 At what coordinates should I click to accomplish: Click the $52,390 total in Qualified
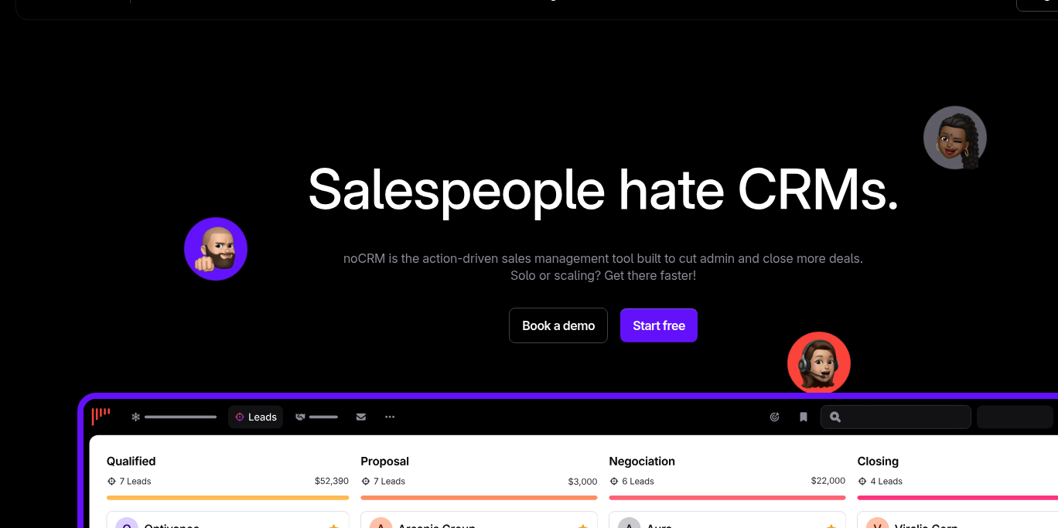coord(332,481)
